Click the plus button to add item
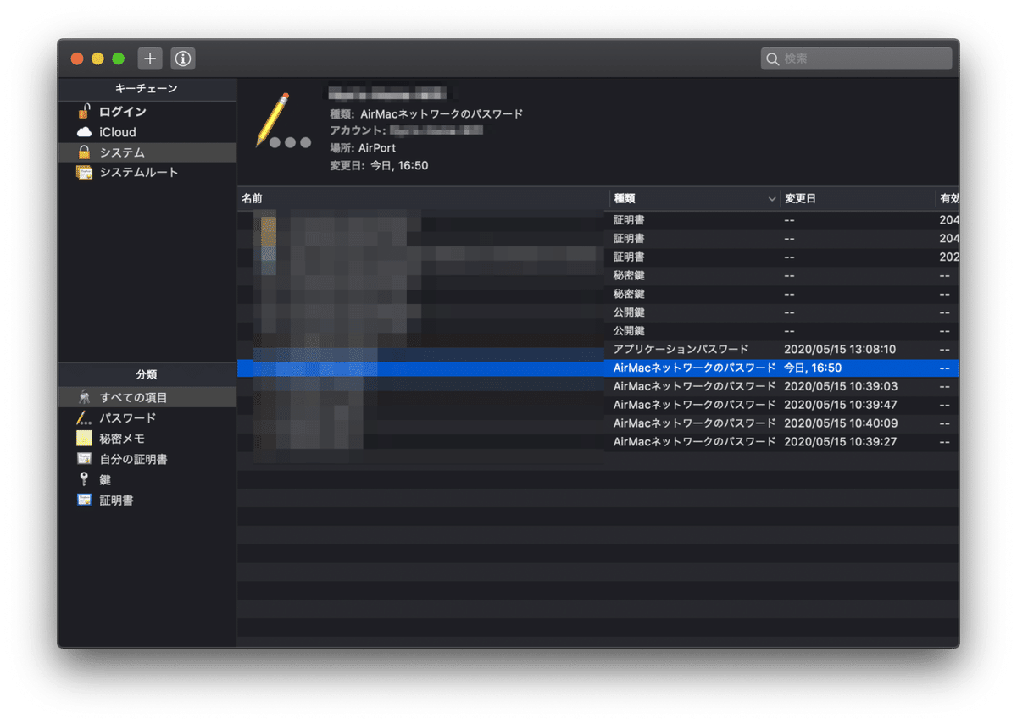 tap(150, 58)
